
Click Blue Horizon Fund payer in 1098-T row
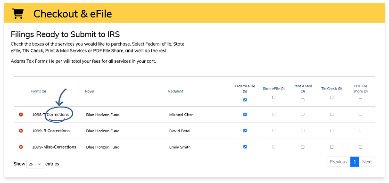103,115
